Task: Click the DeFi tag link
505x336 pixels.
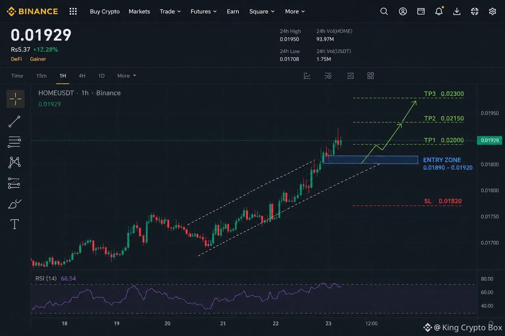Action: [x=16, y=59]
